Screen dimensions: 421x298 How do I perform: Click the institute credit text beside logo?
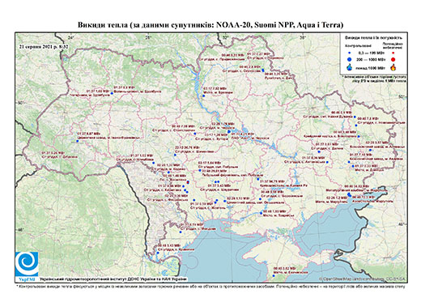[x=113, y=279]
